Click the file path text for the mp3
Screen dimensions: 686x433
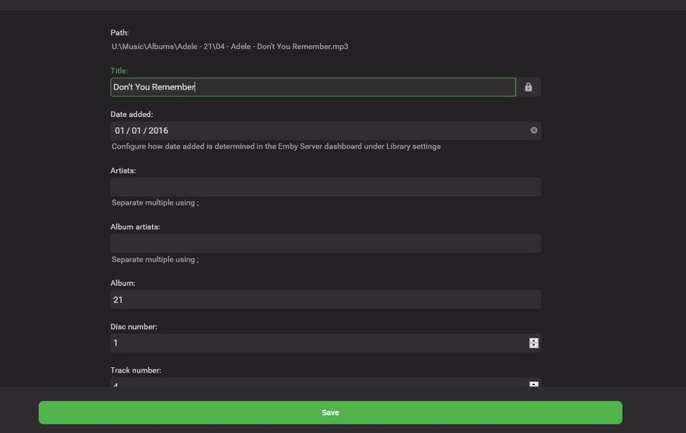tap(230, 47)
